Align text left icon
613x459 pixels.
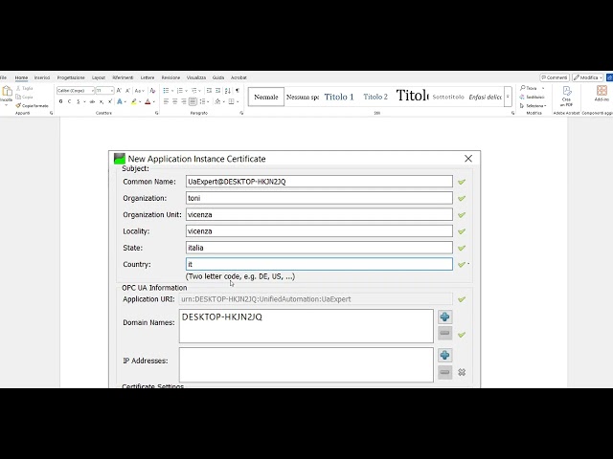[166, 101]
